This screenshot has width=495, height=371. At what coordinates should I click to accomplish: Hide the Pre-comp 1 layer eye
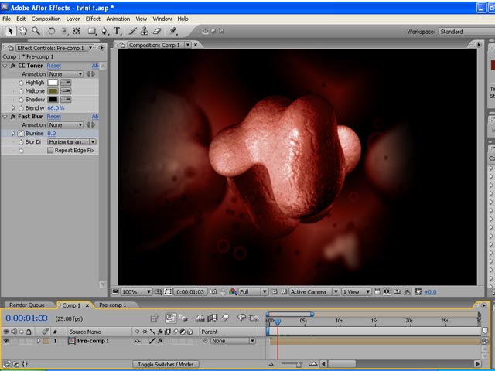6,341
